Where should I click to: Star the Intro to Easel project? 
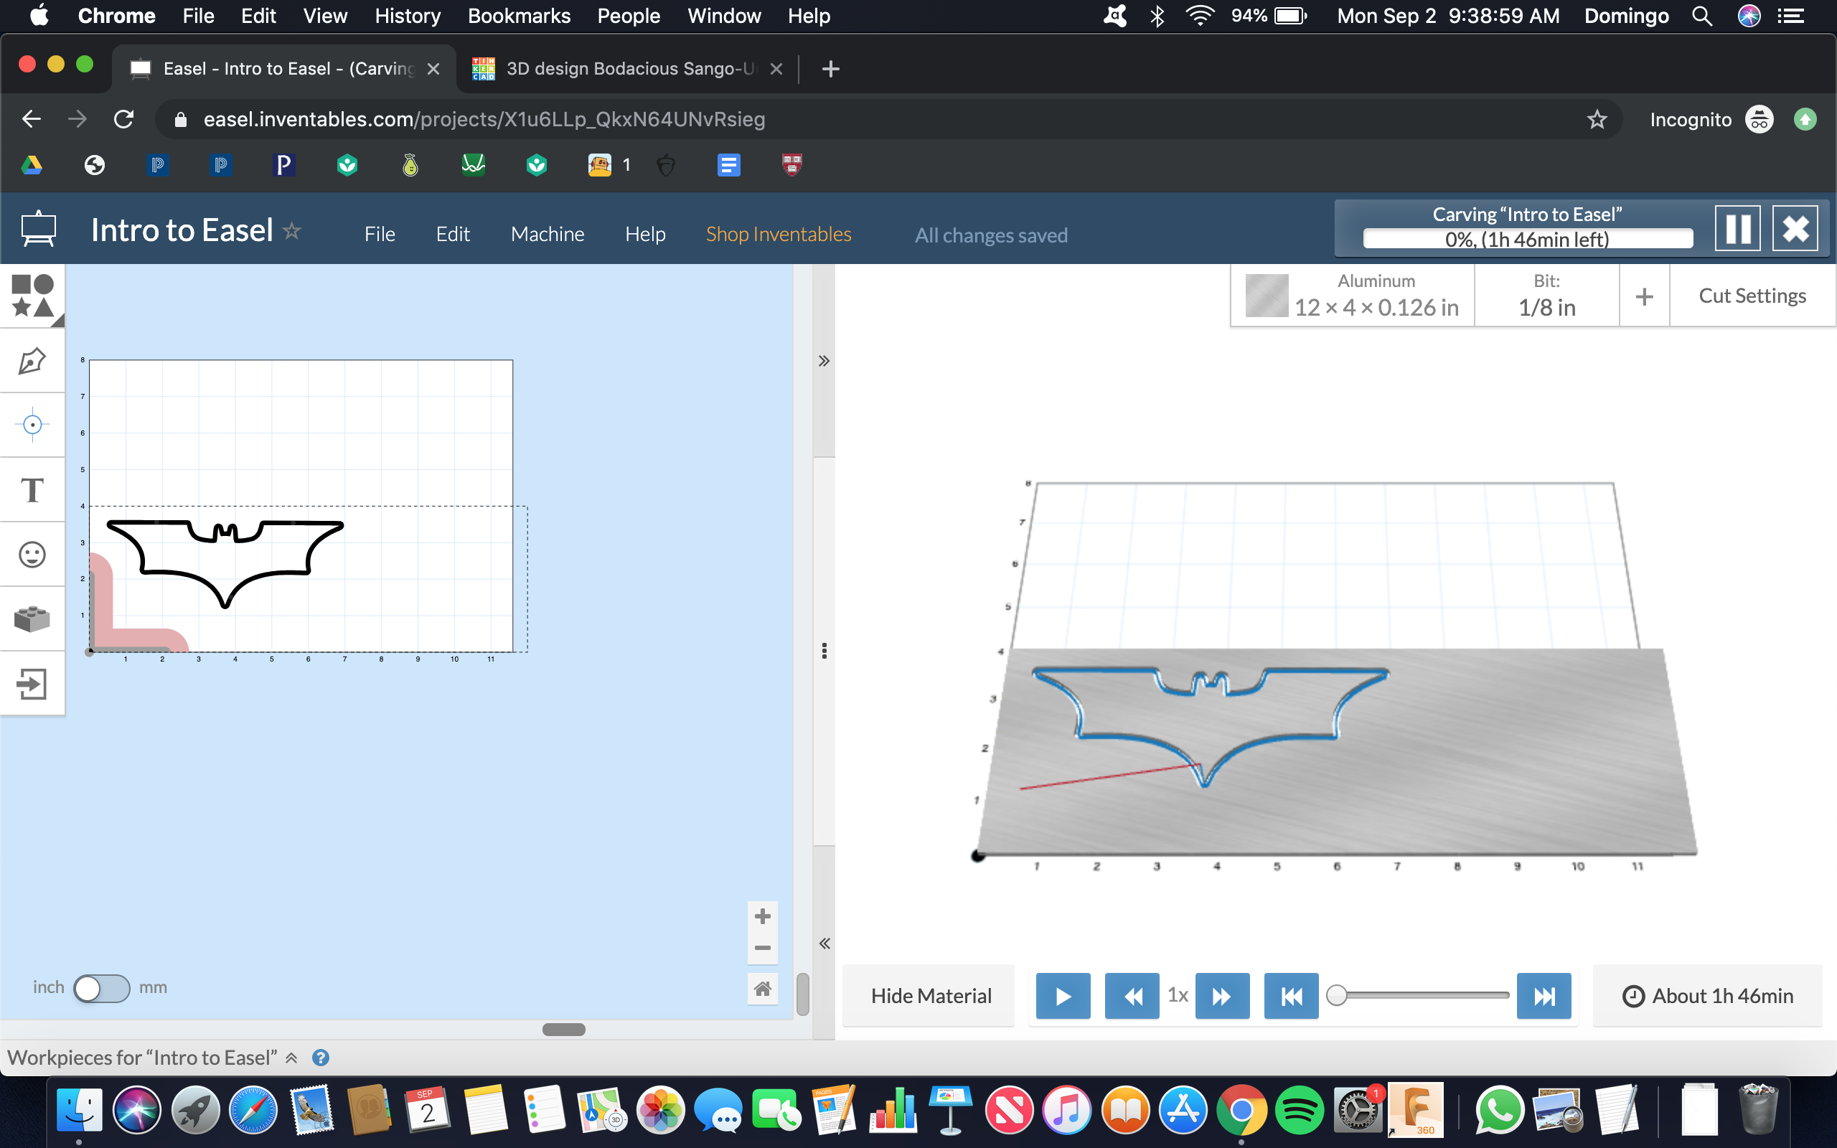click(x=292, y=230)
